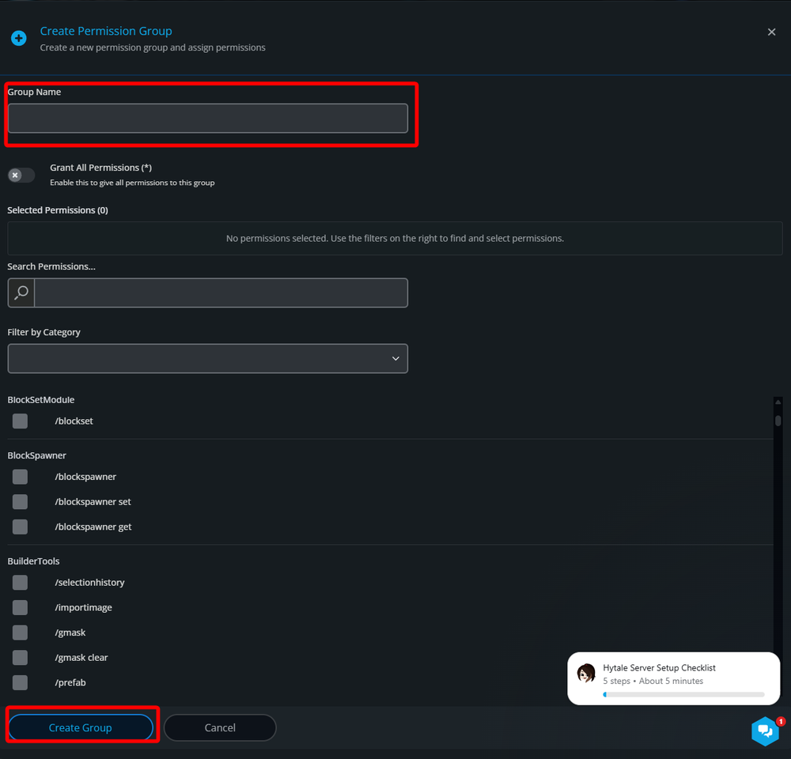Click the magnifying glass in Search Permissions

pyautogui.click(x=20, y=293)
